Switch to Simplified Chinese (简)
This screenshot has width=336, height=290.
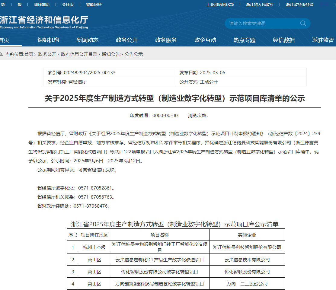click(3, 5)
